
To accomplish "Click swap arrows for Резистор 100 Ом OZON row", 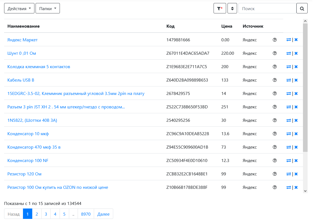I will click(x=289, y=187).
